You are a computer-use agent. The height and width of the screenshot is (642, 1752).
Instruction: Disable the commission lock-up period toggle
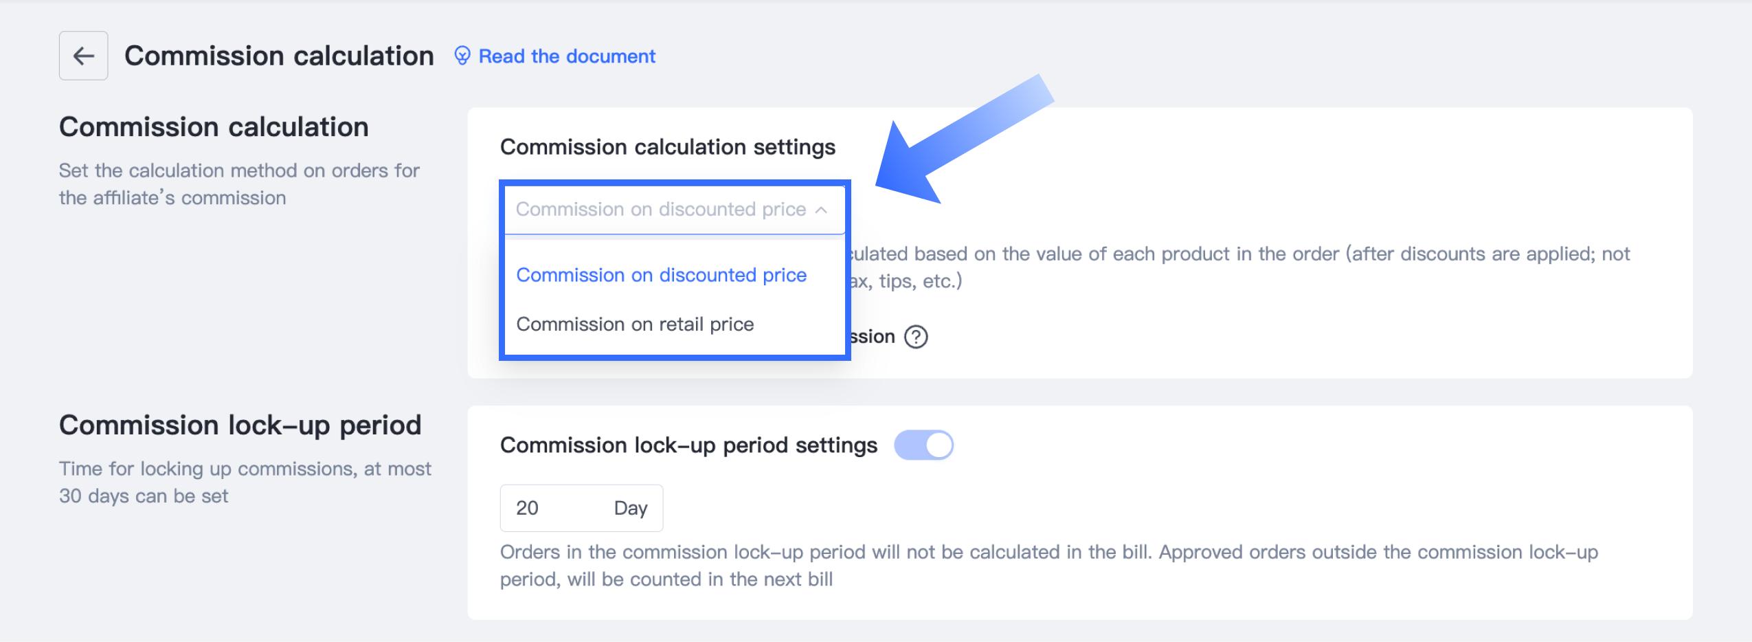[x=923, y=445]
